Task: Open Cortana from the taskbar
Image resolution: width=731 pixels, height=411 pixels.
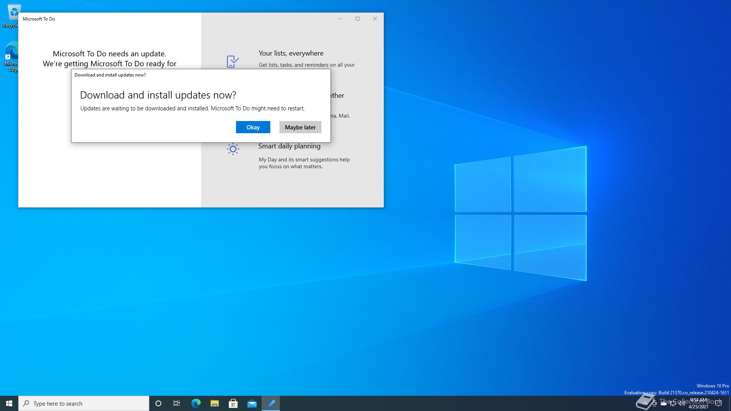Action: coord(158,403)
